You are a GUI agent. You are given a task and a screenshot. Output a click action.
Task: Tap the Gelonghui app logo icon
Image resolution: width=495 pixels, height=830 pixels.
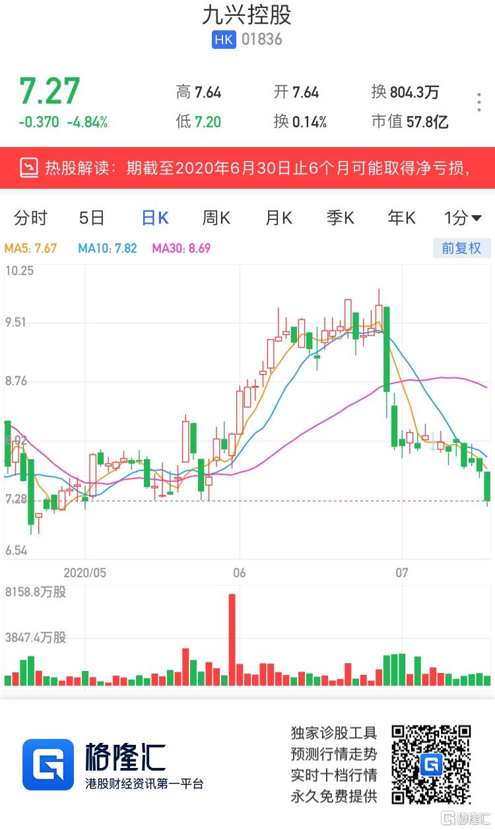click(48, 765)
